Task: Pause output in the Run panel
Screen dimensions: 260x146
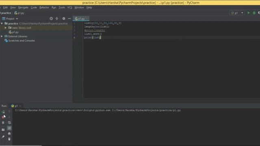Action: coord(3,122)
